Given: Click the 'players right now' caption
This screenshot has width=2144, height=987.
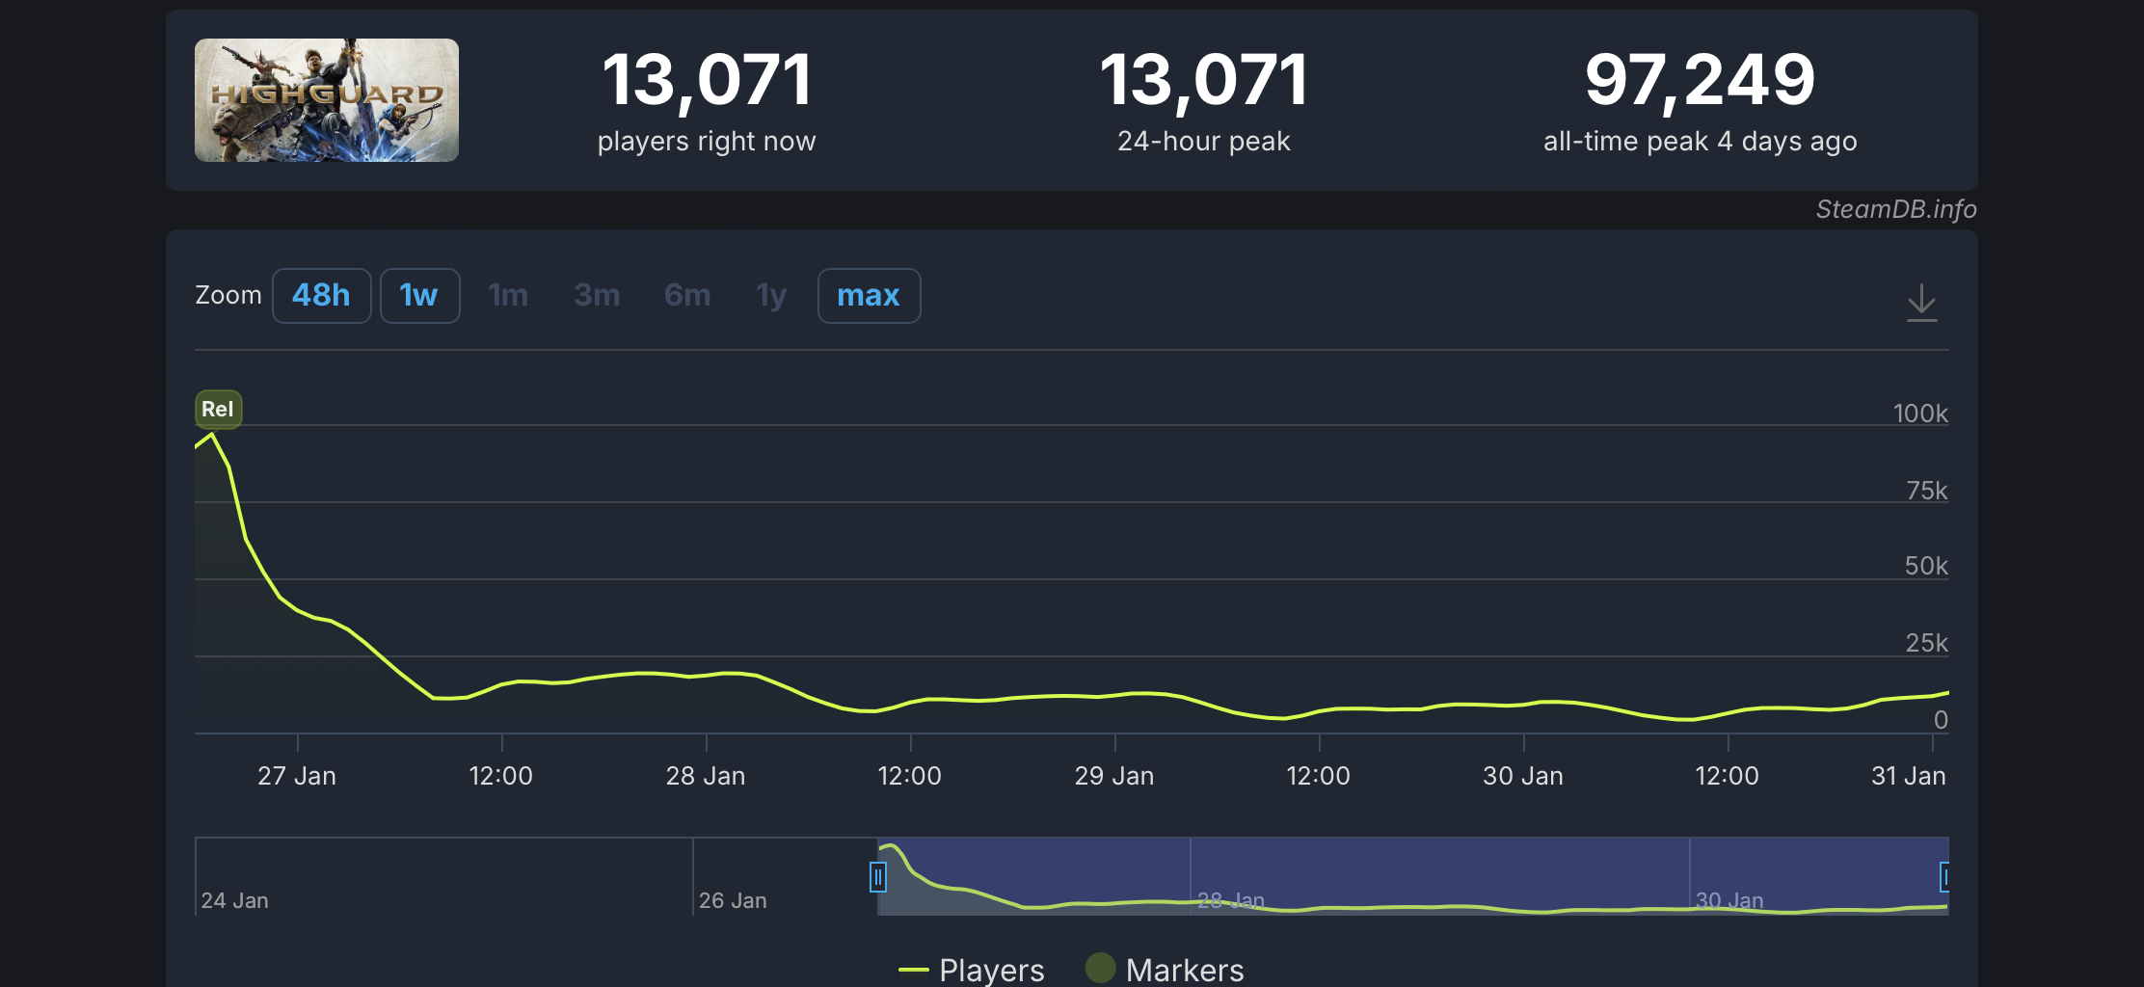Looking at the screenshot, I should pyautogui.click(x=707, y=142).
